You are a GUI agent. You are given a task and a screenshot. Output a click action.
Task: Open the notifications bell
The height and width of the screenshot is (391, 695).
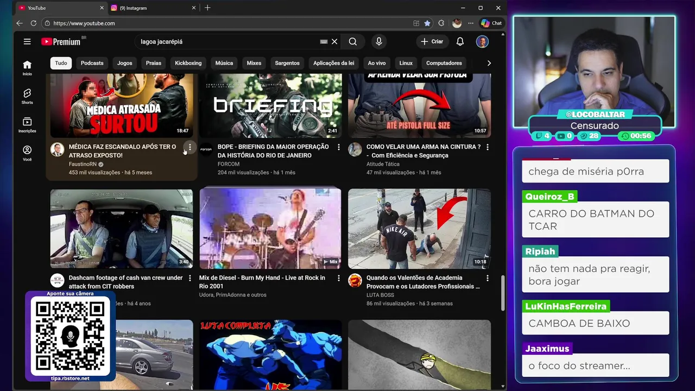460,41
